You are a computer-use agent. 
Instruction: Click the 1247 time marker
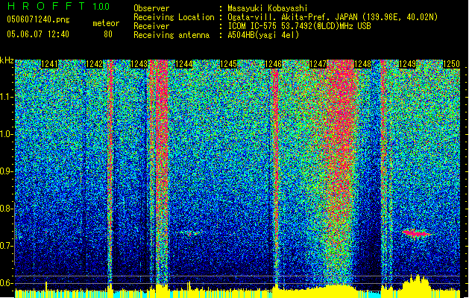tap(318, 64)
